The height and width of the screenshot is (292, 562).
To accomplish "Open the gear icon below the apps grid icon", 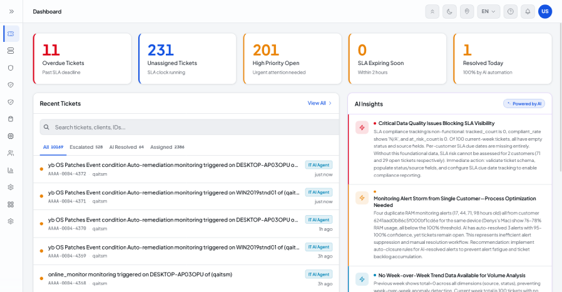I will 11,221.
